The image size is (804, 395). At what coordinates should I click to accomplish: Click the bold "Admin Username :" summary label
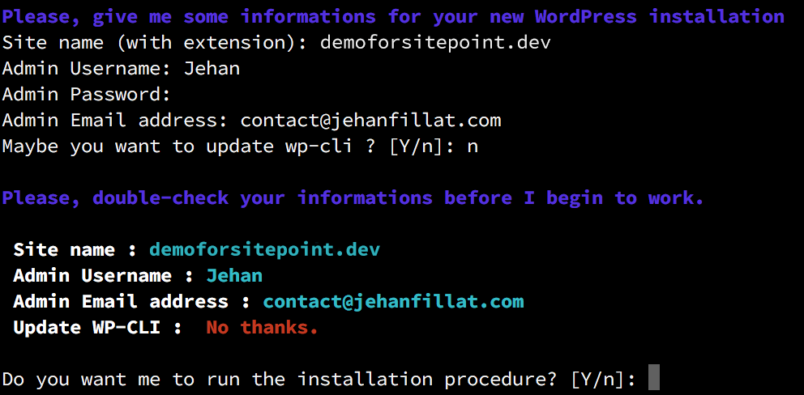(x=104, y=275)
